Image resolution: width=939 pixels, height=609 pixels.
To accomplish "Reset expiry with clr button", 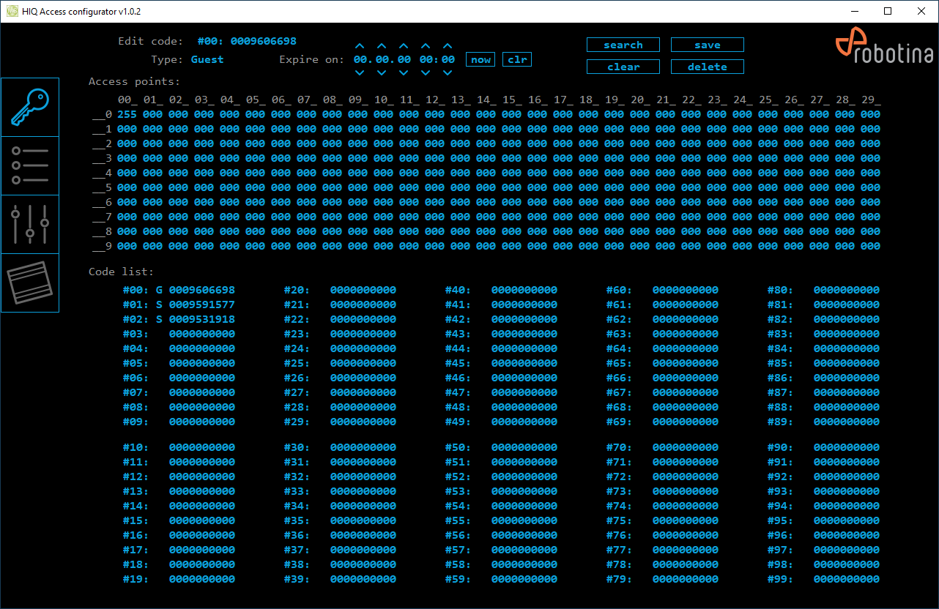I will (517, 60).
